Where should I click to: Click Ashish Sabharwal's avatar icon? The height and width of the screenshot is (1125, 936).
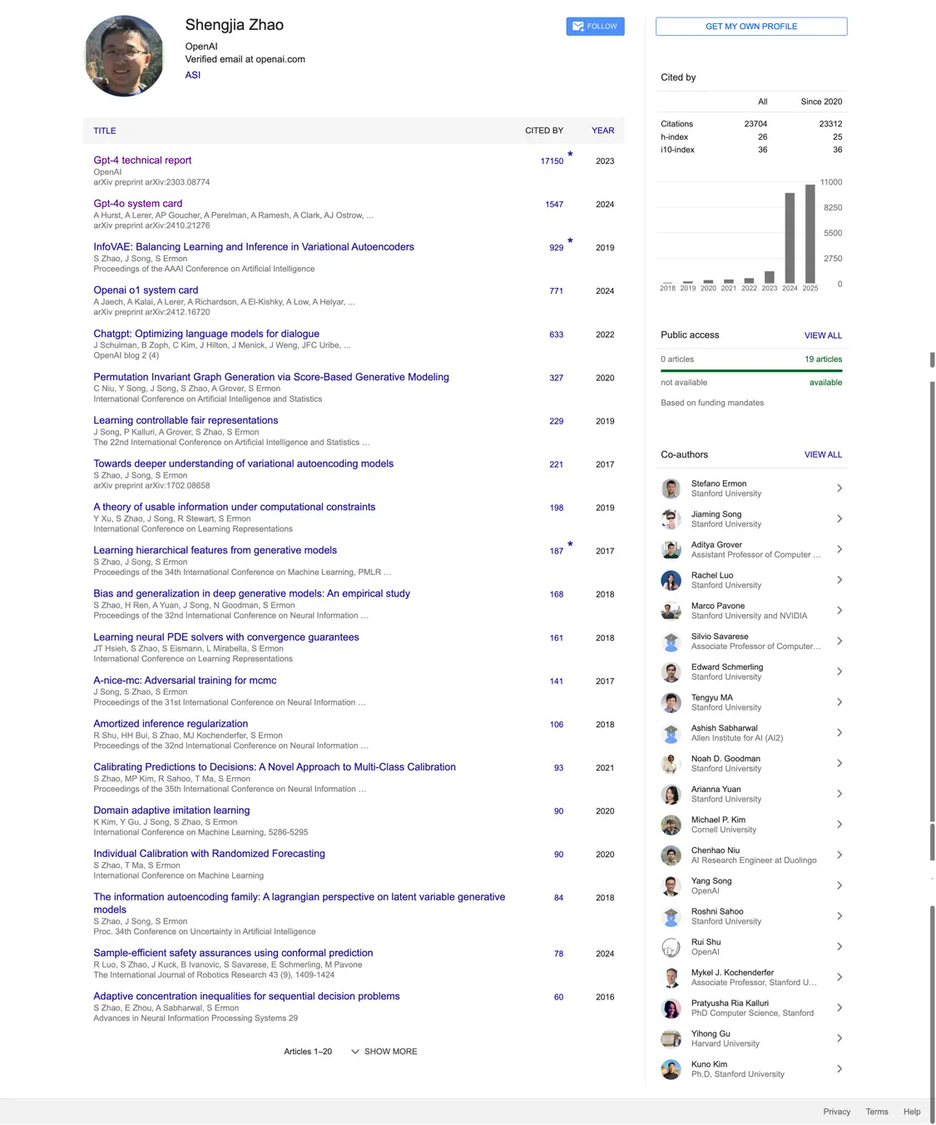pyautogui.click(x=671, y=733)
